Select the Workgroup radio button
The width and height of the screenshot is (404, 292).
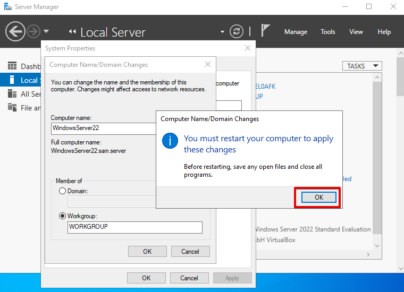point(63,216)
